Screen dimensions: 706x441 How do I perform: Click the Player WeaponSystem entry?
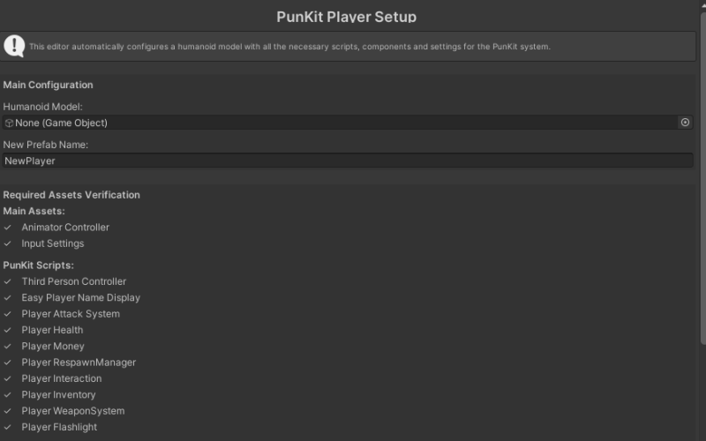[73, 411]
